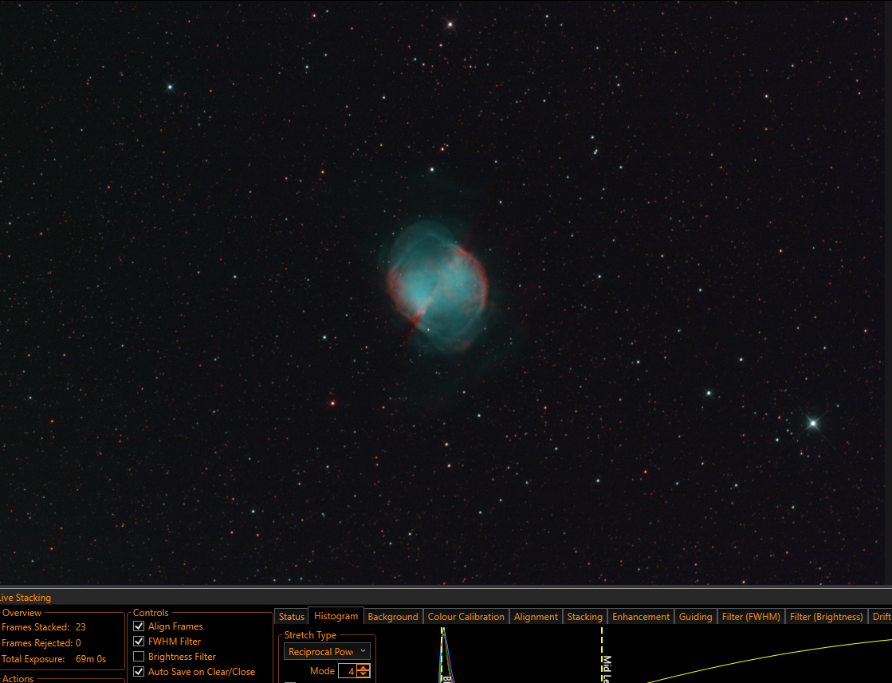Select the Histogram tab
Screen dimensions: 892x683
pyautogui.click(x=336, y=616)
